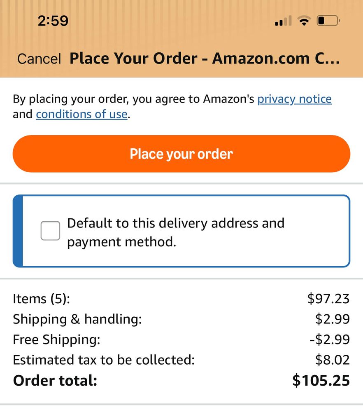Viewport: 363px width, 412px height.
Task: Tap the 2:59 clock in status bar
Action: click(x=53, y=21)
